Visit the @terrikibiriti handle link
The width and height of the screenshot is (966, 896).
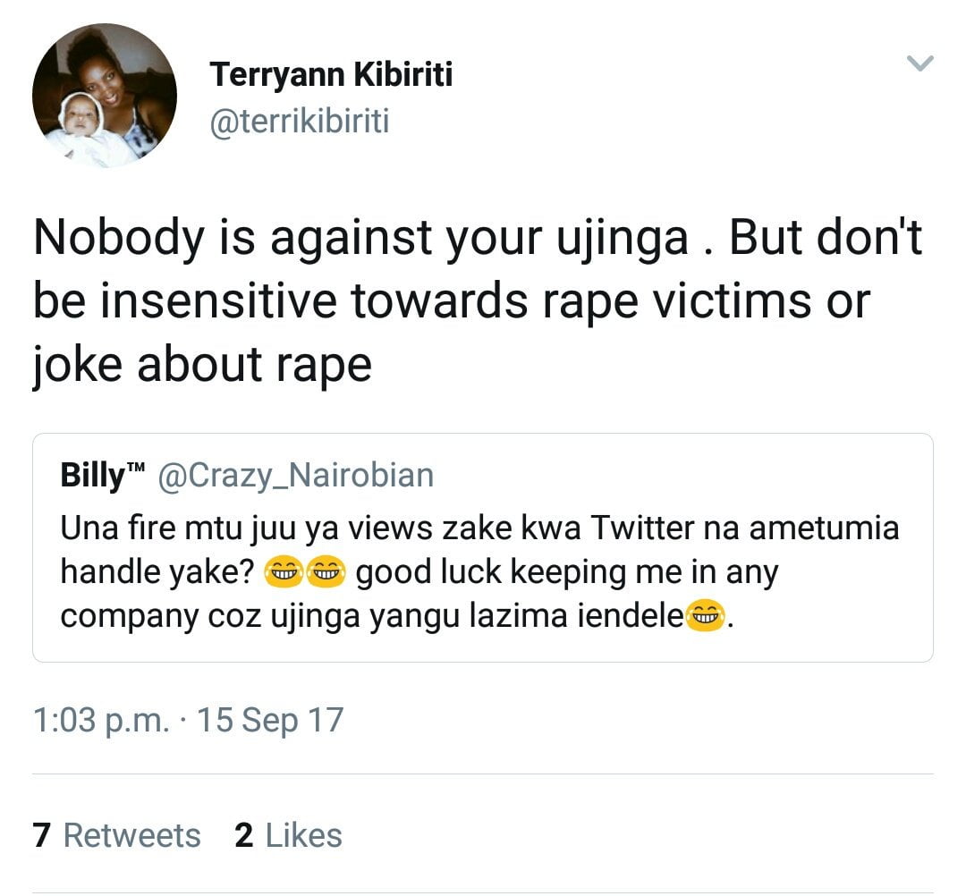(x=299, y=122)
